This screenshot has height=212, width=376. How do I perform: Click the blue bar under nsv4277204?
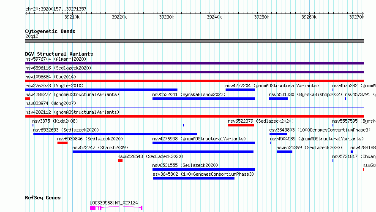point(240,90)
